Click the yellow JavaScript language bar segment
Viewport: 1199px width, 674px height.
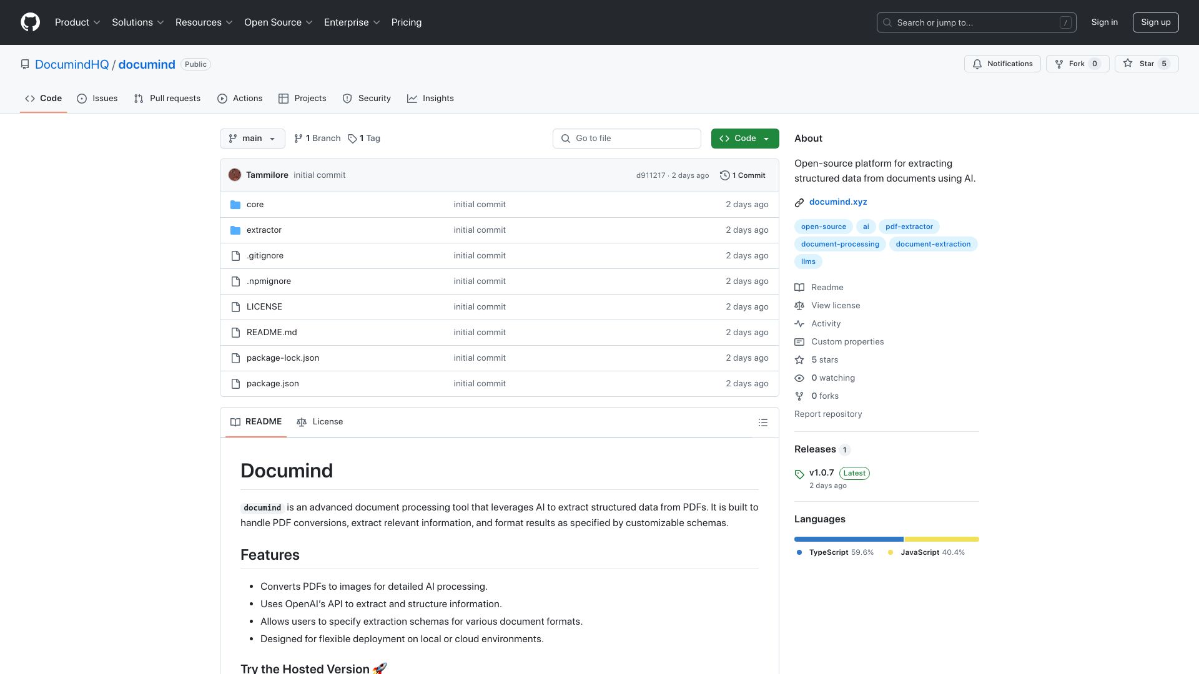point(942,539)
